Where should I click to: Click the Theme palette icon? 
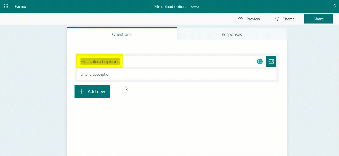[277, 19]
